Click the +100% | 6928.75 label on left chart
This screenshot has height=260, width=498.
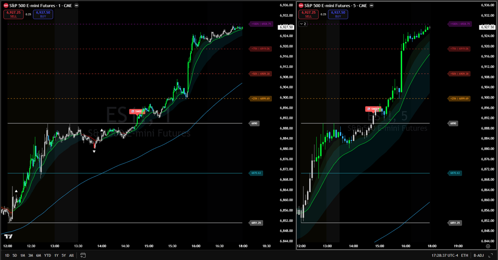(x=260, y=24)
